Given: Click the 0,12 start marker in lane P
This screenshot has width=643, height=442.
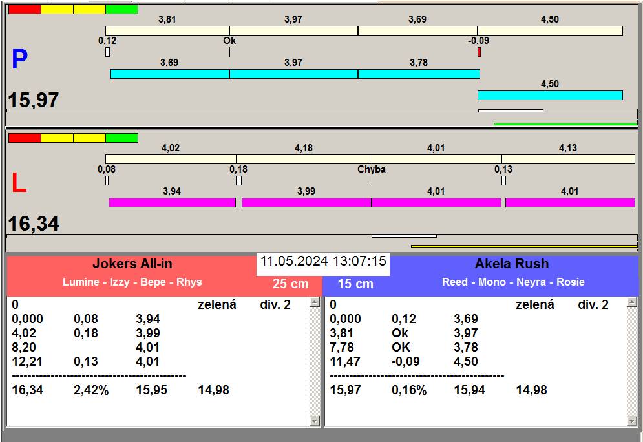Looking at the screenshot, I should coord(107,52).
